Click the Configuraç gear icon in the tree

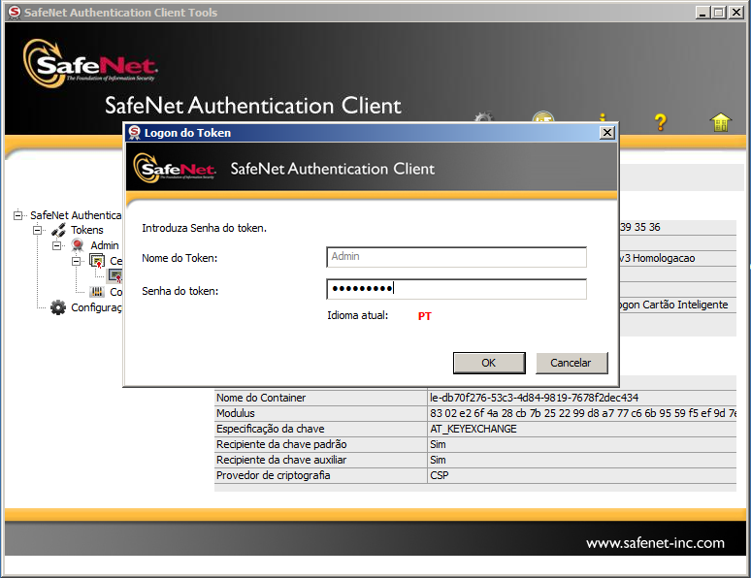58,307
